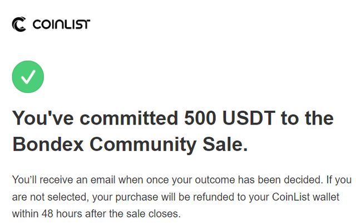Click the green checkmark success icon

pos(28,77)
